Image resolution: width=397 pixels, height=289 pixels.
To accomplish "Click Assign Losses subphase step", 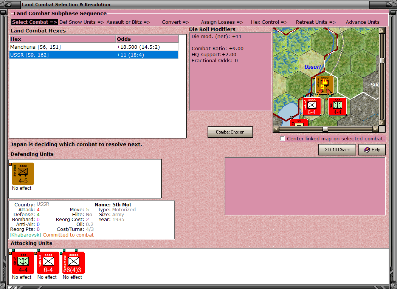I will tap(222, 22).
